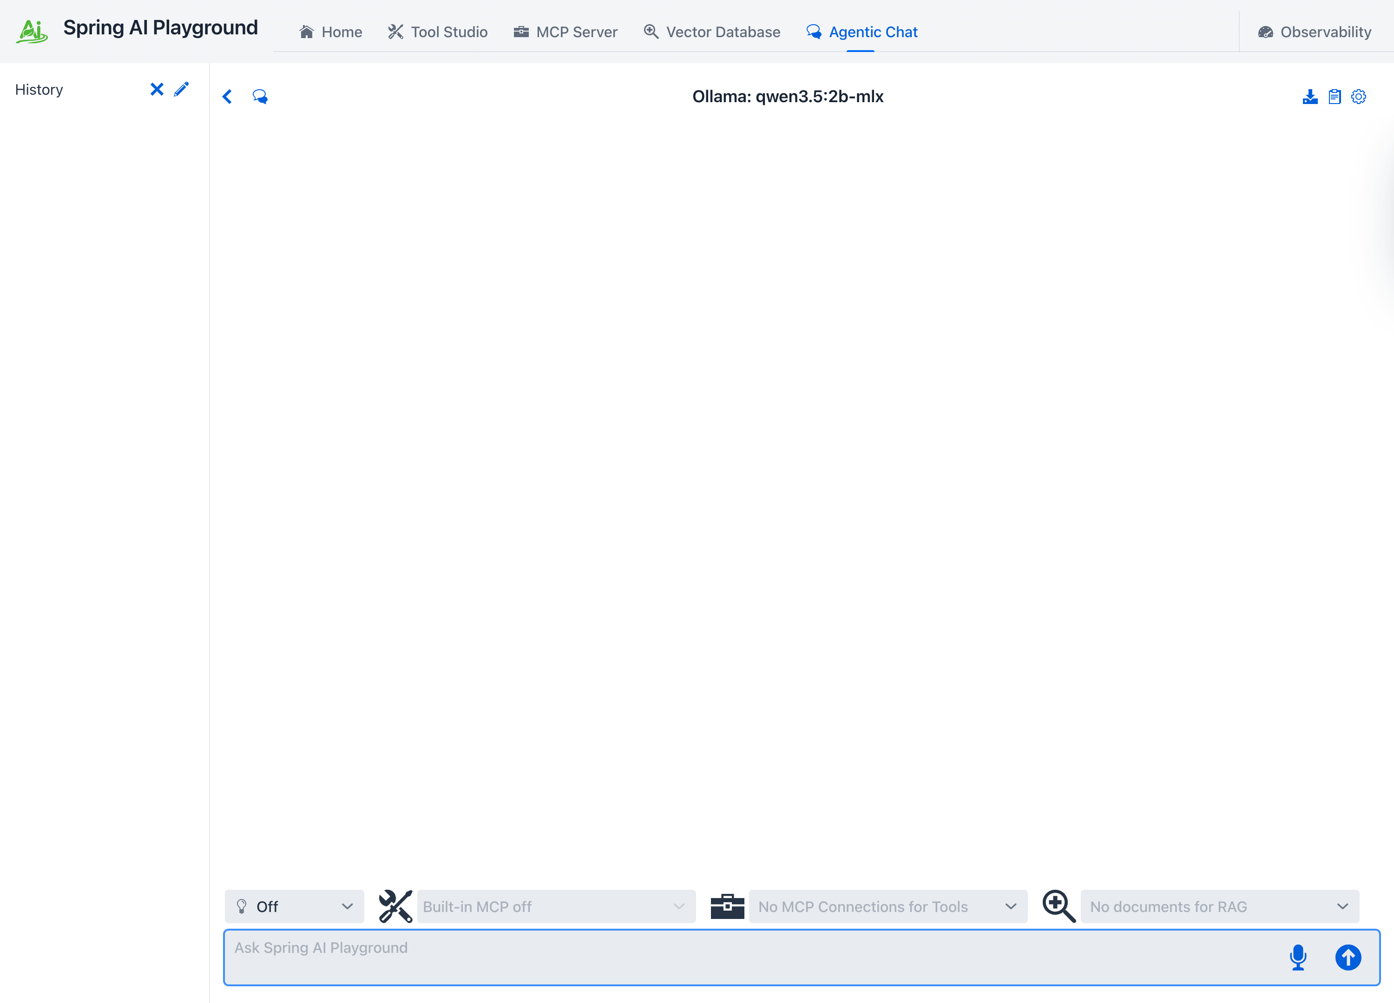1394x1003 pixels.
Task: Open the Off reasoning dropdown
Action: (295, 906)
